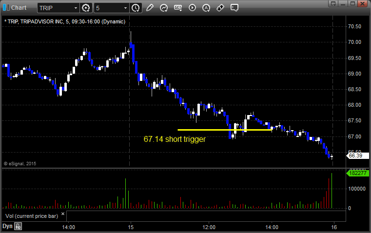Click the 68.00 price axis label
Viewport: 371px width, 233px height.
[x=355, y=105]
